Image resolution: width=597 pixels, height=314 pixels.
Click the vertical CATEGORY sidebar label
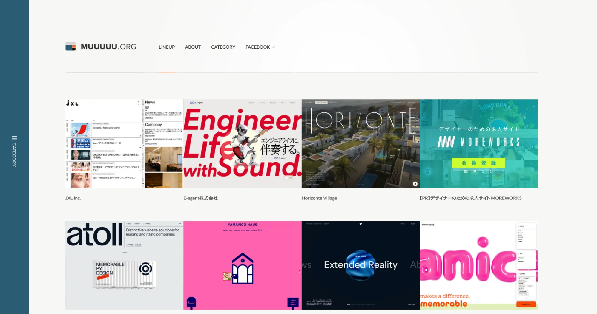coord(14,155)
